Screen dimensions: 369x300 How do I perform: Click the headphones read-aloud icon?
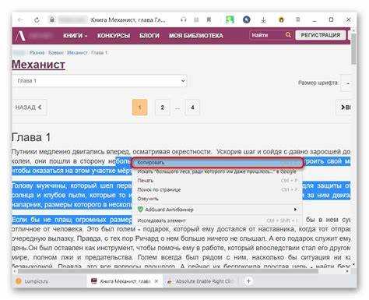point(184,19)
